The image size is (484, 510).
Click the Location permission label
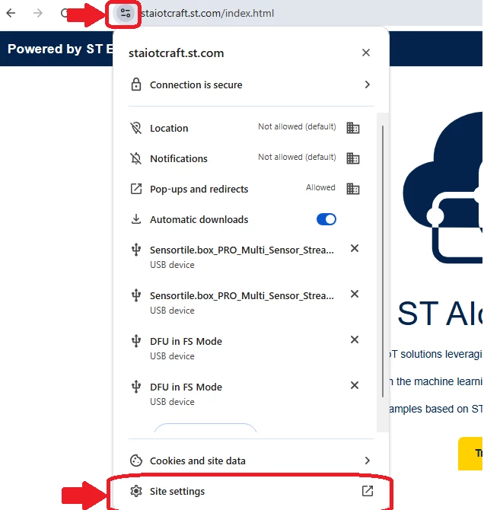(x=169, y=129)
